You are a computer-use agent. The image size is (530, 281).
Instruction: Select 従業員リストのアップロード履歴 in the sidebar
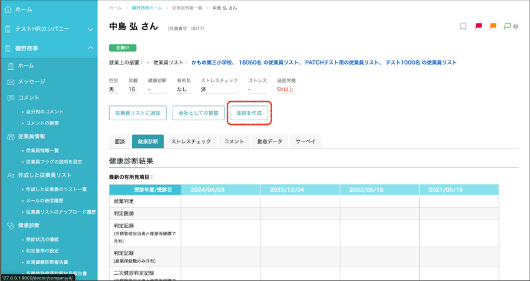[x=61, y=212]
